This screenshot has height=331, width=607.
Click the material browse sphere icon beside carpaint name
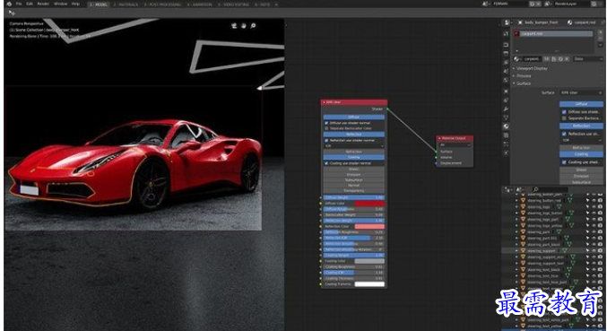point(516,59)
